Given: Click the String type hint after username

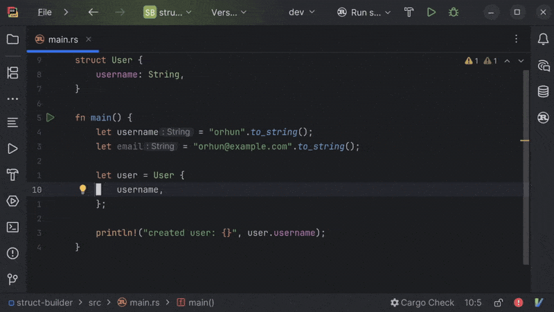Looking at the screenshot, I should click(177, 132).
